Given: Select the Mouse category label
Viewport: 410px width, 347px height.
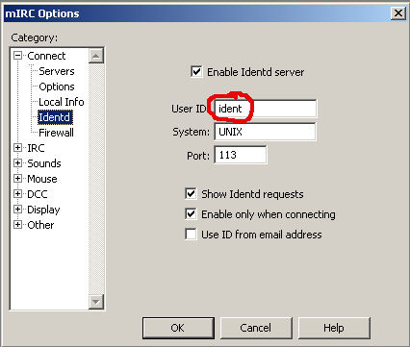Looking at the screenshot, I should pos(42,179).
